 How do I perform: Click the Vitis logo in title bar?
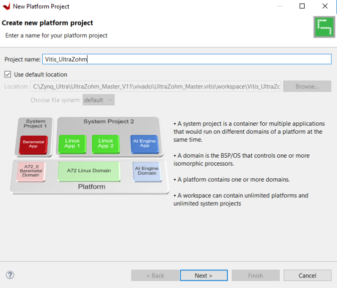6,6
